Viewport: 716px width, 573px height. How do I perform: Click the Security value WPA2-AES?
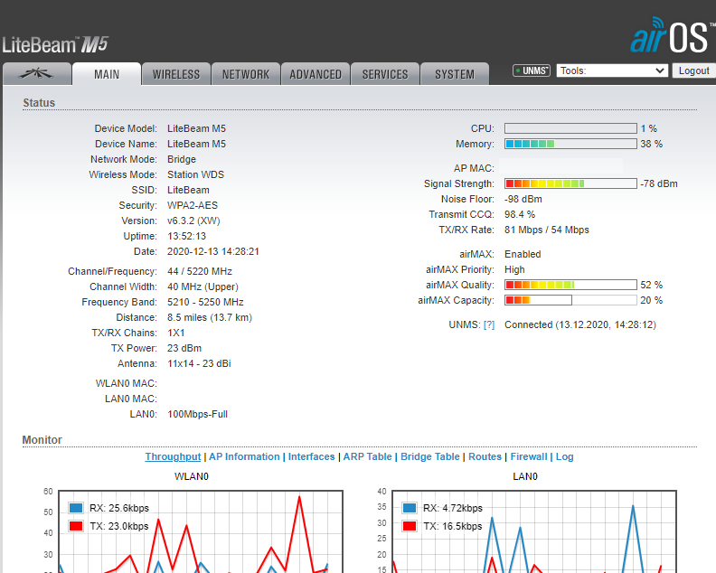193,205
